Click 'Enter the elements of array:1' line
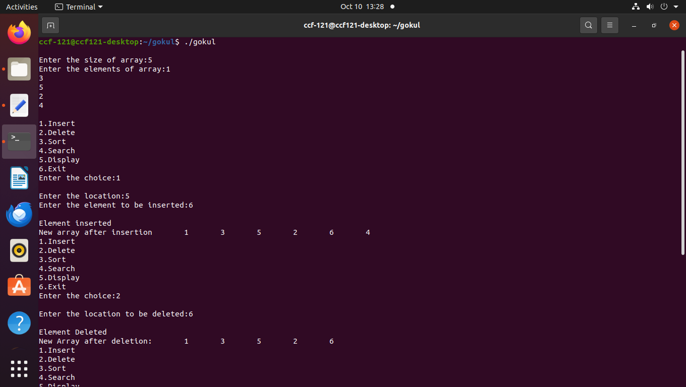 click(x=104, y=69)
